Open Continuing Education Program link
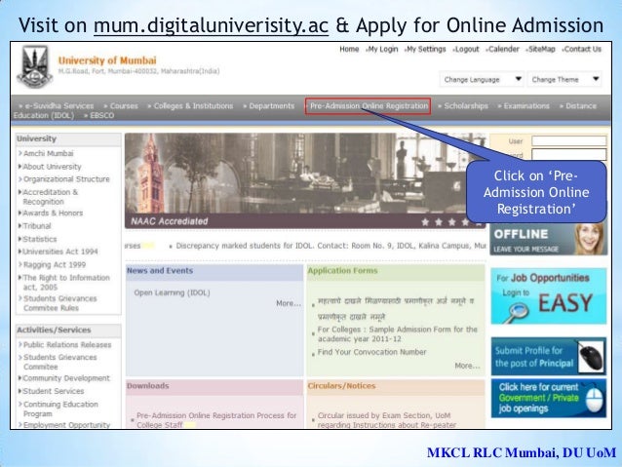622x467 pixels. [58, 409]
